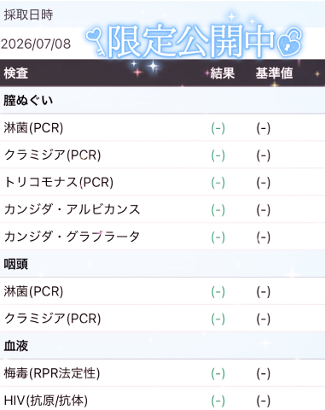The height and width of the screenshot is (410, 325).
Task: Click the 梅毒(RPR法定性) row label
Action: [x=52, y=373]
